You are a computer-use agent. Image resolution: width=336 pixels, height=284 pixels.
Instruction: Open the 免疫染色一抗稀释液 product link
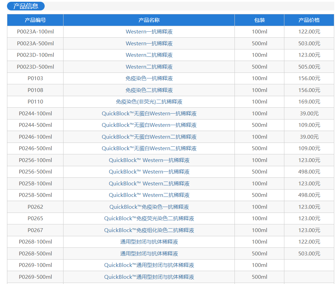point(149,78)
